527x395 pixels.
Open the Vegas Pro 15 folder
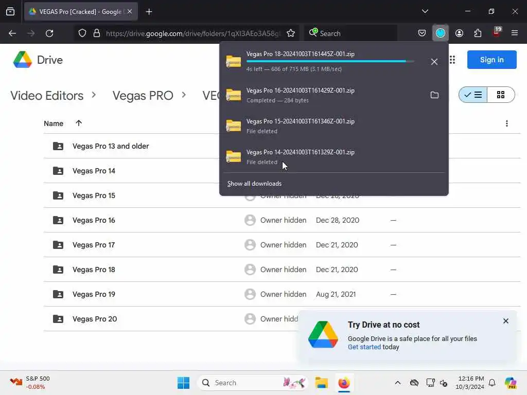[x=94, y=195]
